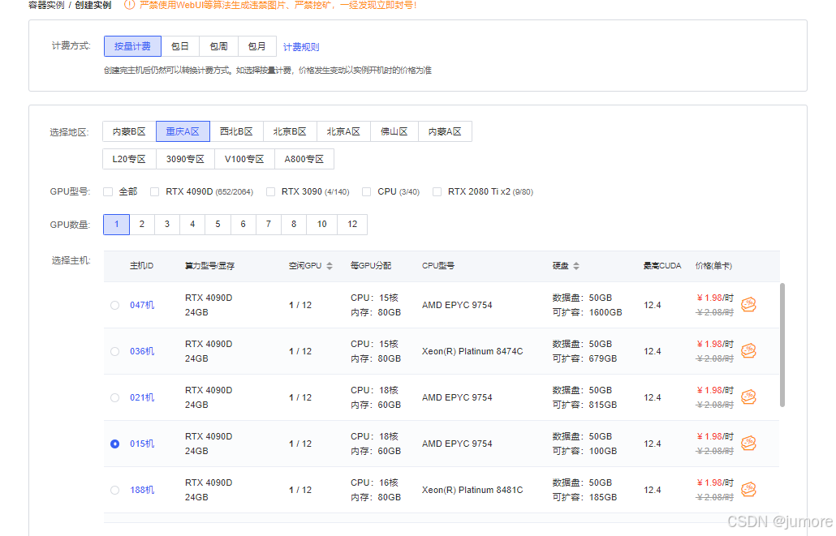Open the 047机 host link
This screenshot has height=536, width=836.
coord(142,305)
